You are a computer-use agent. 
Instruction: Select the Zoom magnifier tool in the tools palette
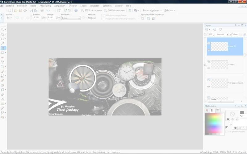[x=2, y=29]
